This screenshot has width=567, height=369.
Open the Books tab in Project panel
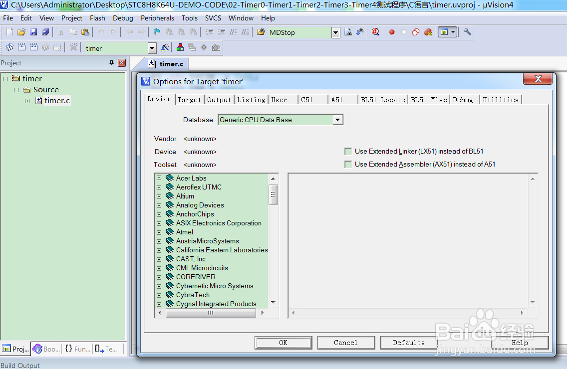coord(46,349)
